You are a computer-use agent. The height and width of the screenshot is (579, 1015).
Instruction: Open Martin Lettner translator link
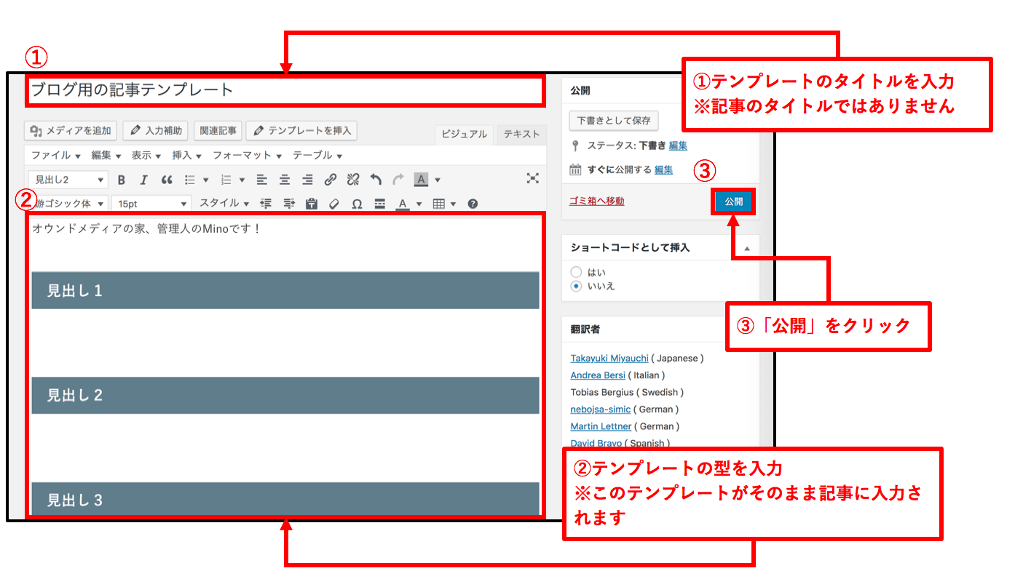click(601, 426)
